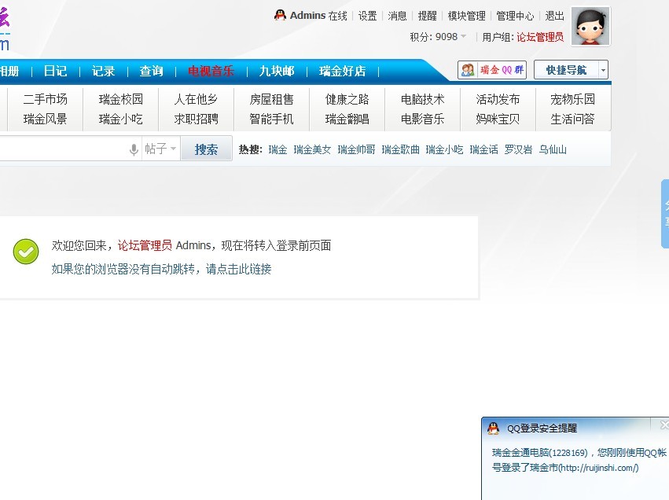Open the 电视音乐 nav tab

point(211,71)
